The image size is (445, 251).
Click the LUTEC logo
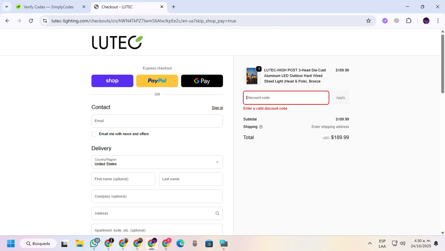[x=117, y=42]
